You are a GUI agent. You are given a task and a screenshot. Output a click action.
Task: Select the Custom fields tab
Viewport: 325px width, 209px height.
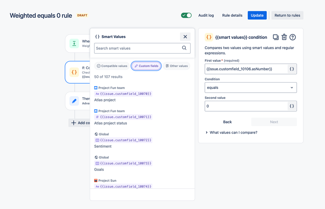pos(146,66)
